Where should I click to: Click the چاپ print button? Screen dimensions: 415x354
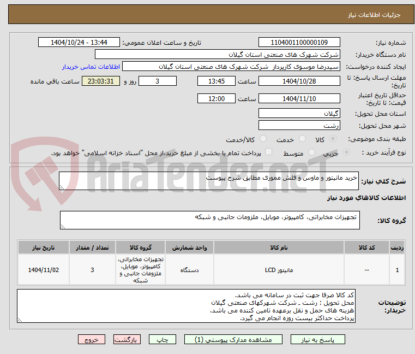coord(163,339)
